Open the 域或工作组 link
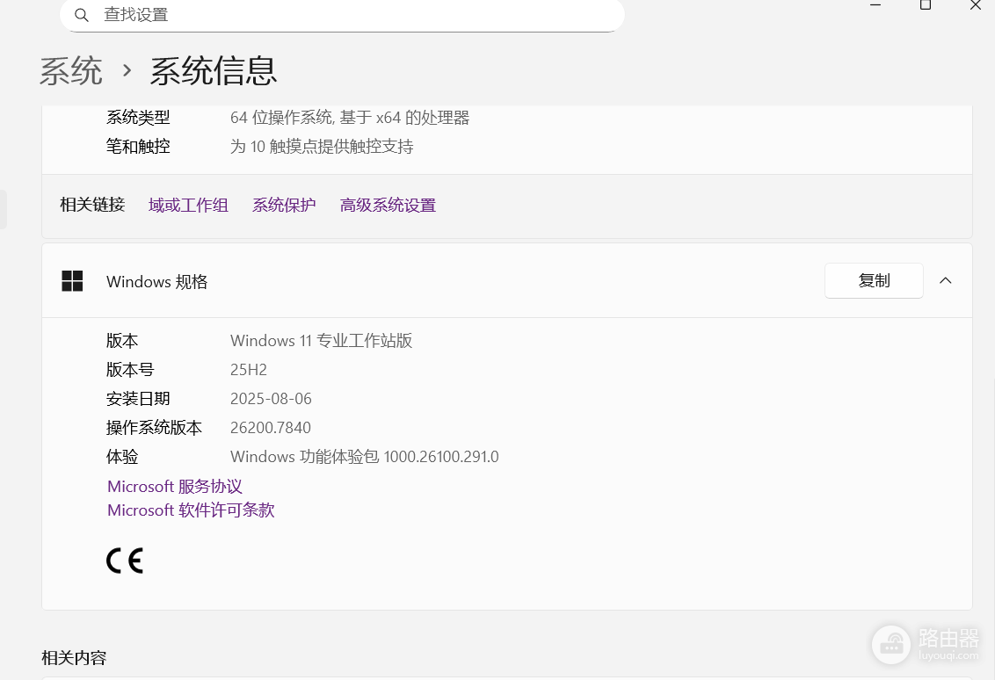This screenshot has height=680, width=995. pyautogui.click(x=188, y=205)
